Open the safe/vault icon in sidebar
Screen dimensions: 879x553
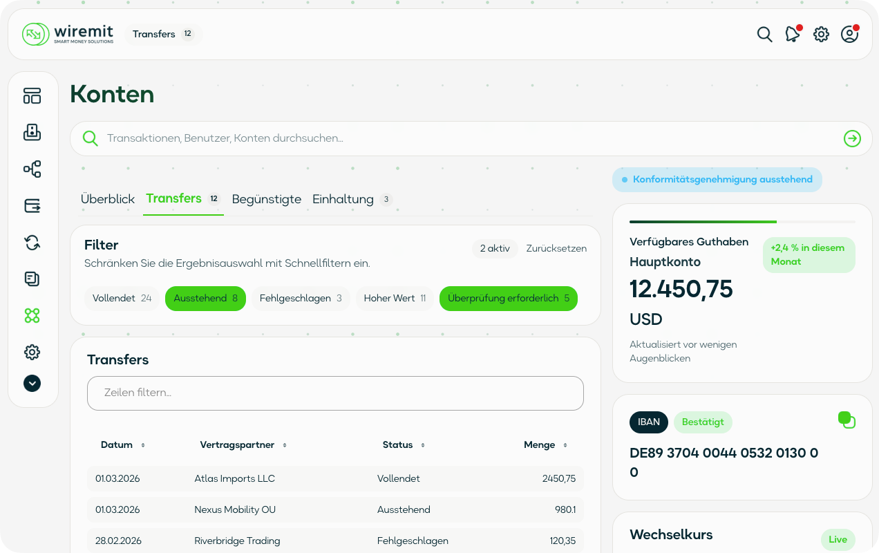coord(32,132)
